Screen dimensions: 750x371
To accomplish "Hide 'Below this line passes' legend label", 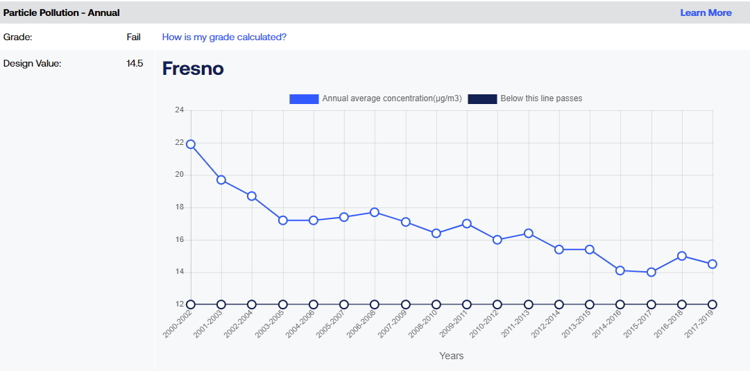I will (x=541, y=99).
